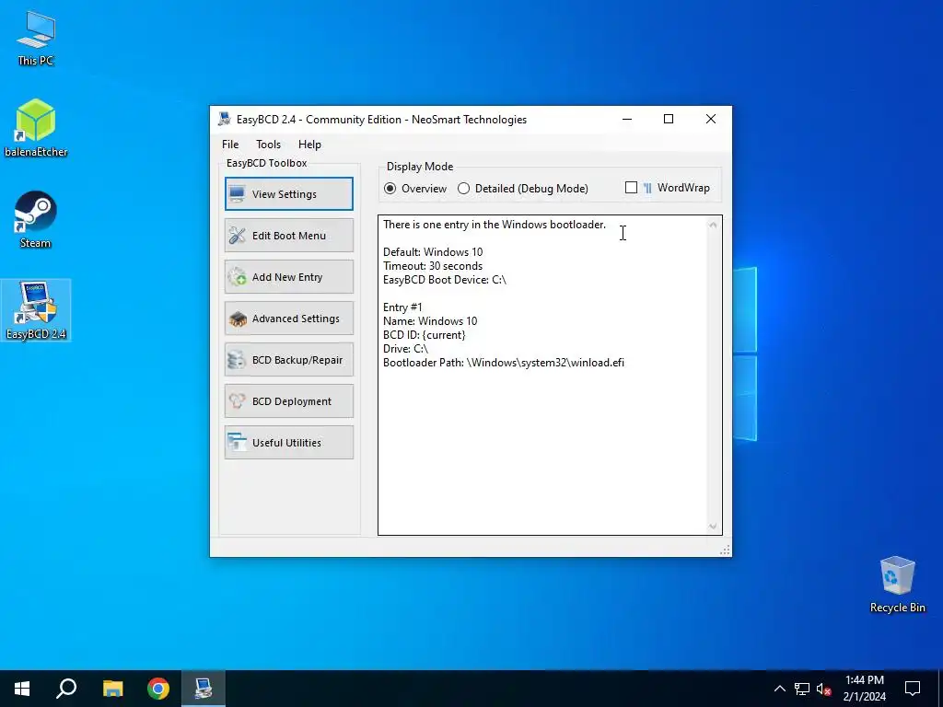Go to Add New Entry
Screen dimensions: 943x707
pyautogui.click(x=288, y=276)
